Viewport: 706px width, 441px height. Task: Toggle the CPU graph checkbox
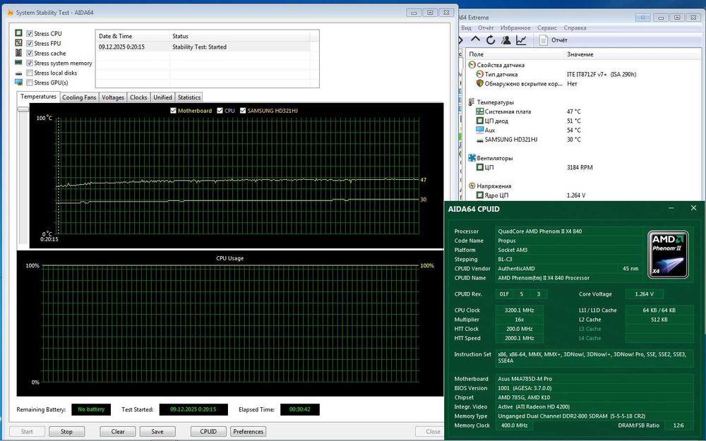220,111
